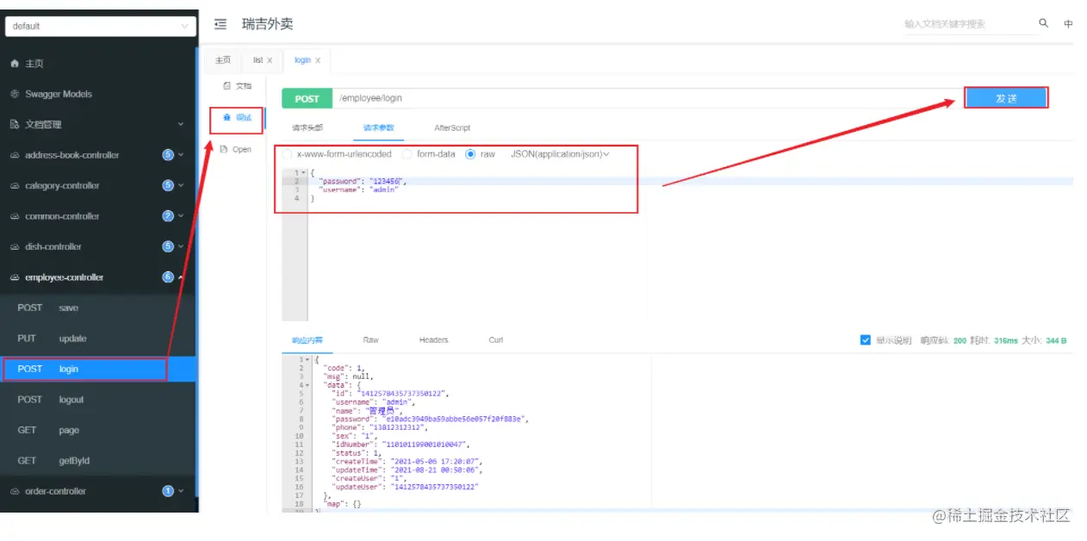Click the 调试 debug bug icon
1087x541 pixels.
coord(227,117)
